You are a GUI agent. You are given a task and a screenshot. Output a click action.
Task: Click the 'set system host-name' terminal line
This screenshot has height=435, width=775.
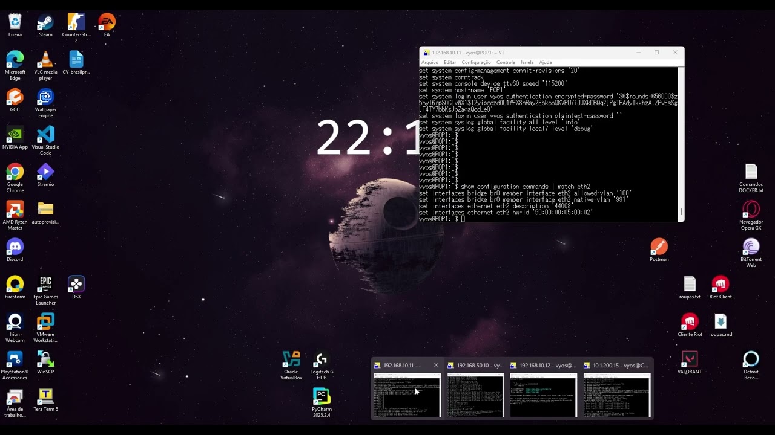tap(463, 90)
